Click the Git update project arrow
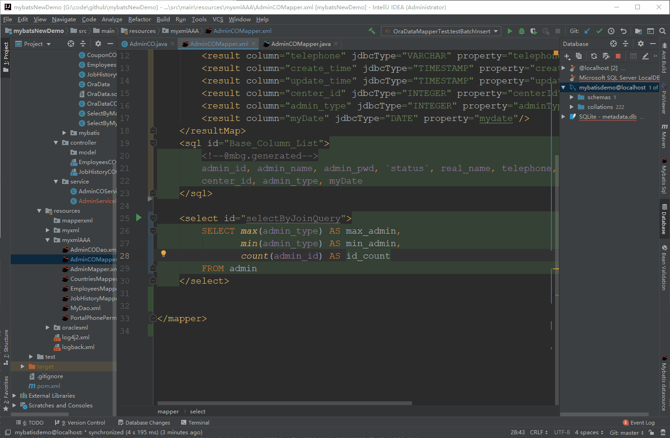 coord(587,31)
